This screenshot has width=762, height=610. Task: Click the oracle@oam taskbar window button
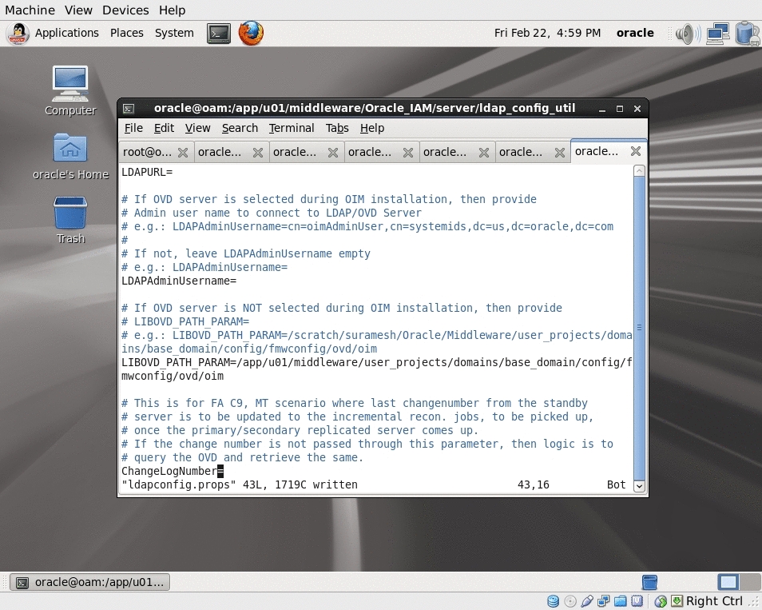[x=90, y=582]
